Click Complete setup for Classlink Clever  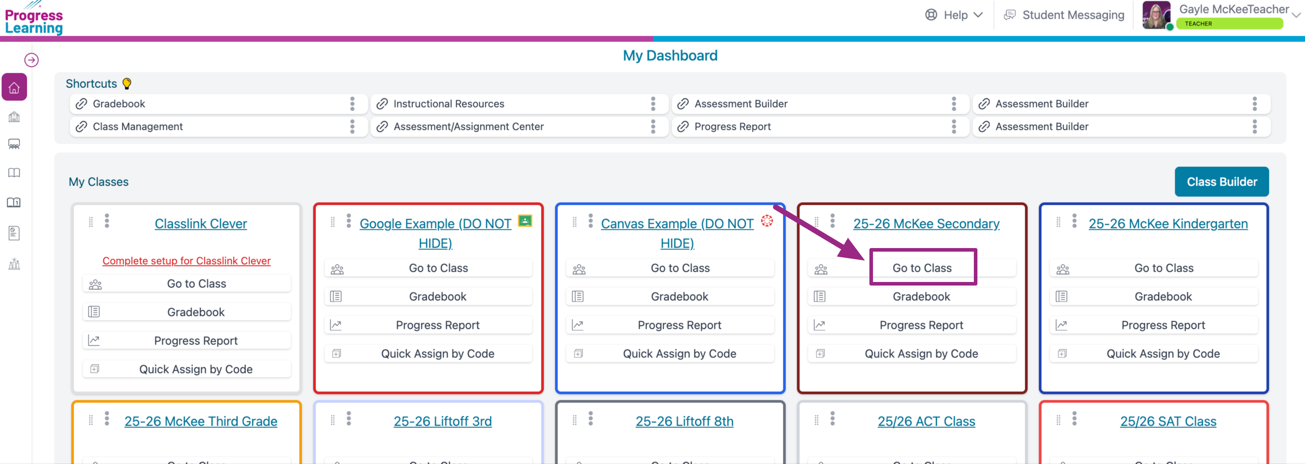pos(187,261)
